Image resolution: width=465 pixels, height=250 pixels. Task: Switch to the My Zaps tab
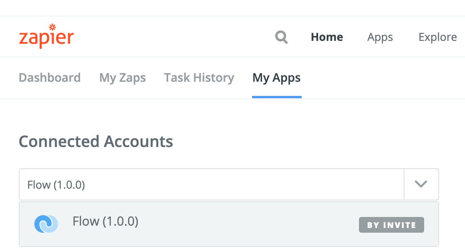pos(123,78)
